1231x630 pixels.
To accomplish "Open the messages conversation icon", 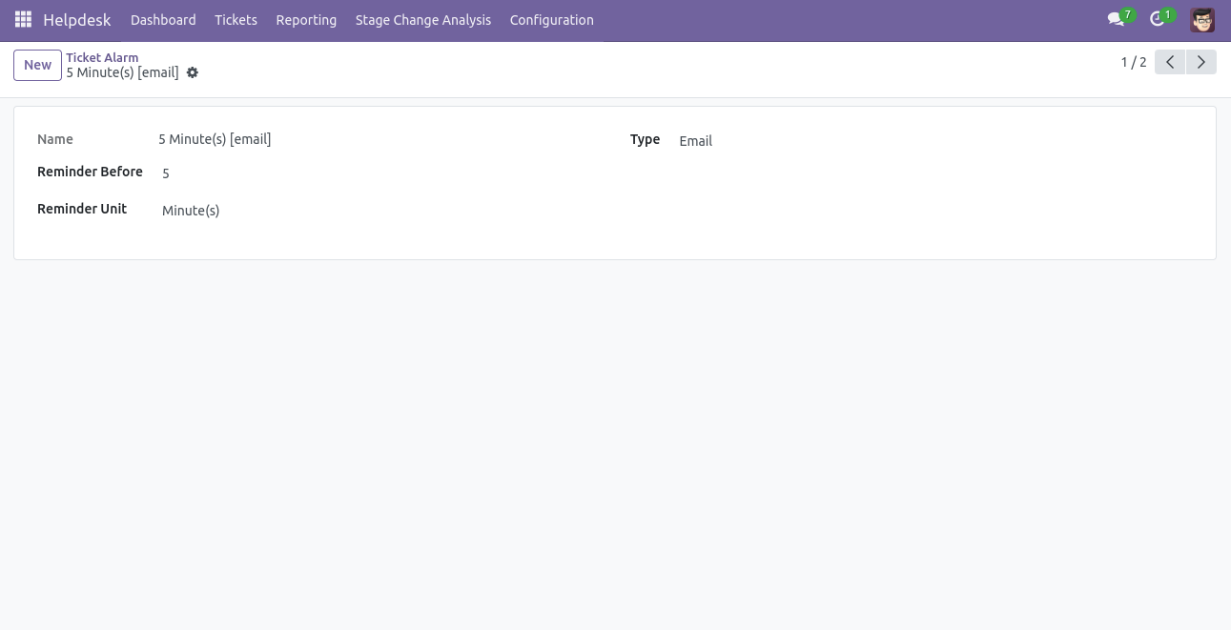I will pyautogui.click(x=1116, y=19).
